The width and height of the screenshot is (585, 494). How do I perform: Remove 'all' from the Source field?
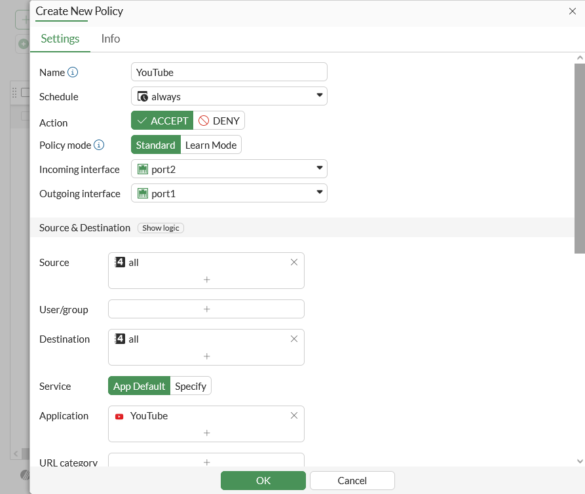pyautogui.click(x=294, y=262)
